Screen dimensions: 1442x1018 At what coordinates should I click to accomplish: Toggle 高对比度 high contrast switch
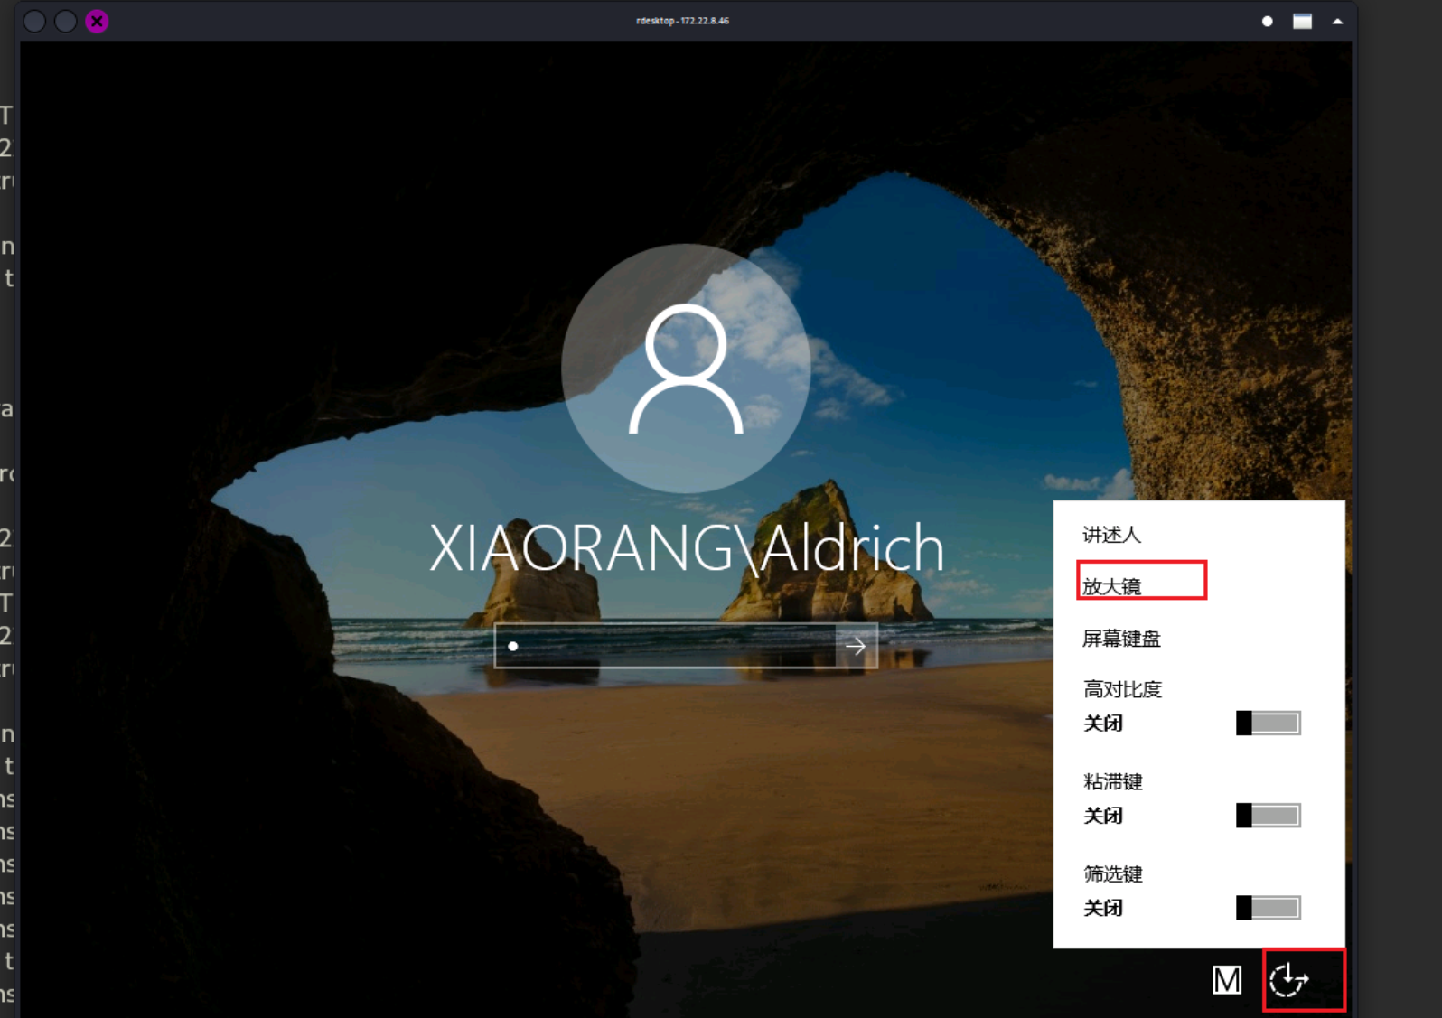(x=1269, y=723)
